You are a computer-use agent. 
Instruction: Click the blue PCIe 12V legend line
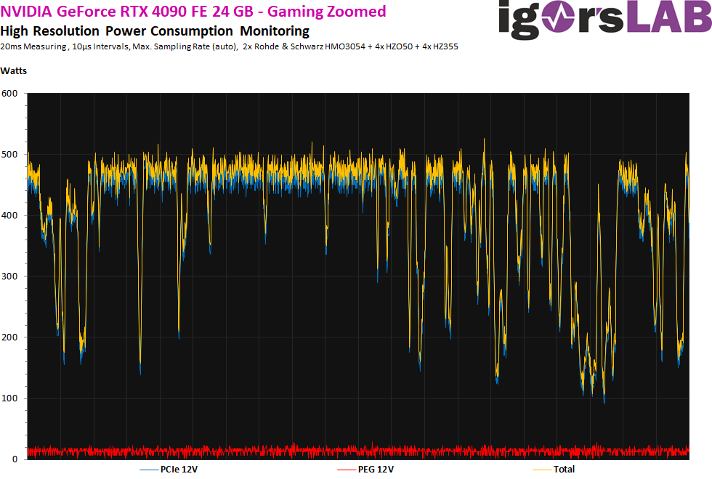tap(149, 470)
